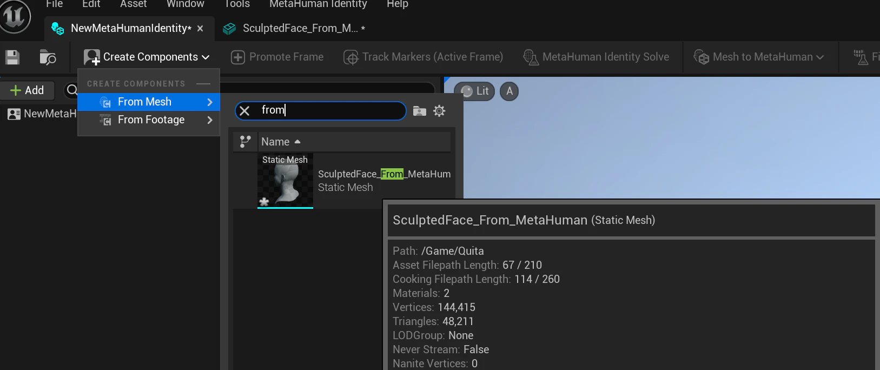Switch to the SculptedFace_From_M... tab

point(295,28)
